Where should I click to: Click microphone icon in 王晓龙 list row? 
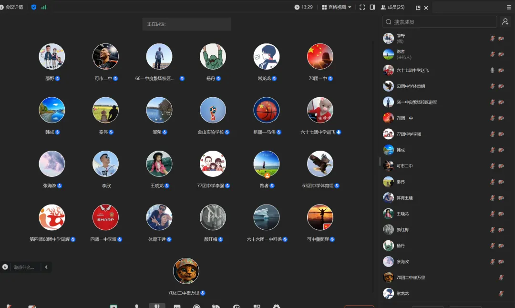(492, 214)
